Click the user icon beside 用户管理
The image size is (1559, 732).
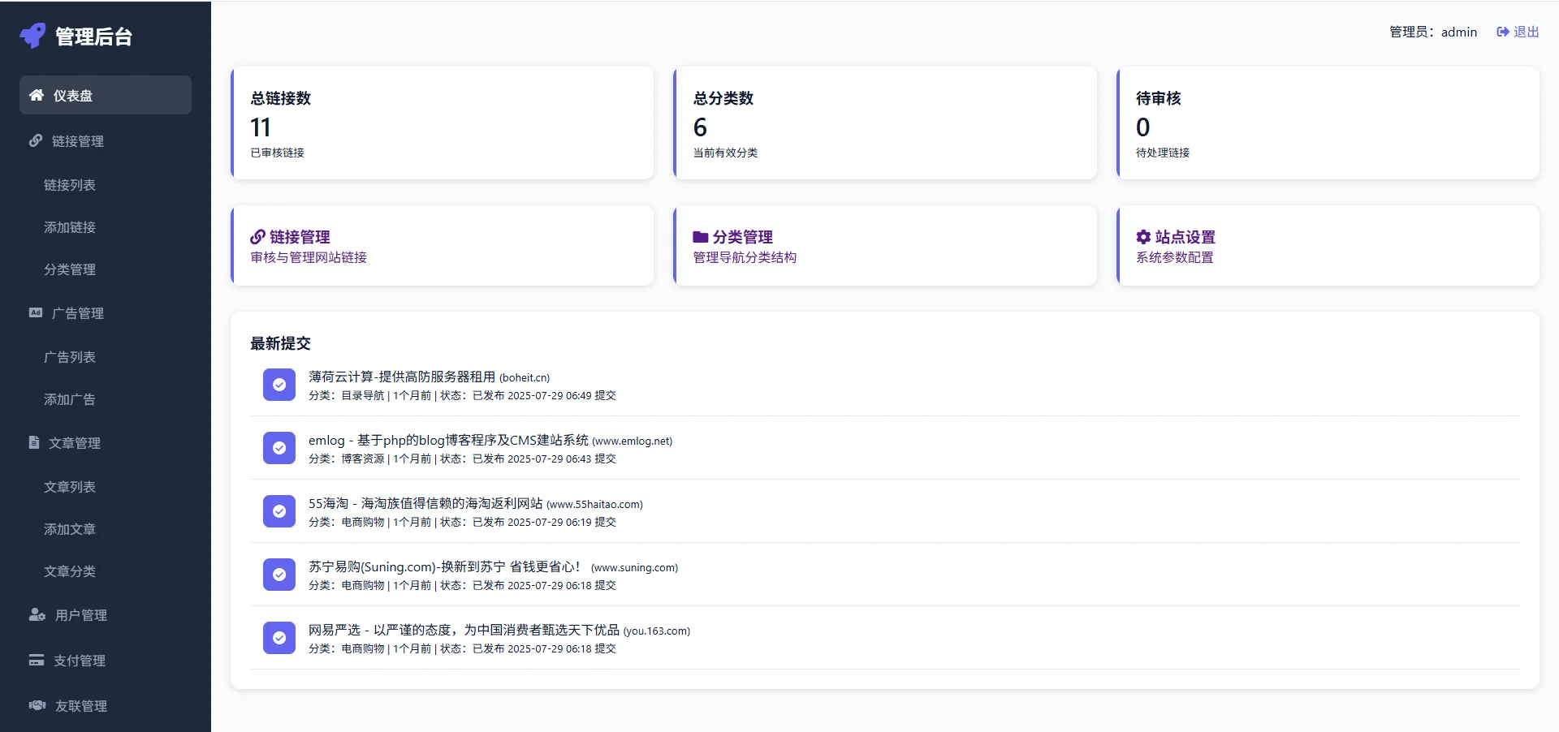37,614
